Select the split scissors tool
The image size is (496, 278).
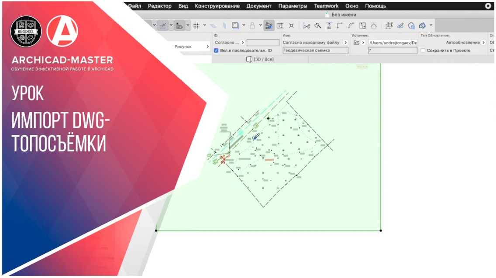coord(307,26)
